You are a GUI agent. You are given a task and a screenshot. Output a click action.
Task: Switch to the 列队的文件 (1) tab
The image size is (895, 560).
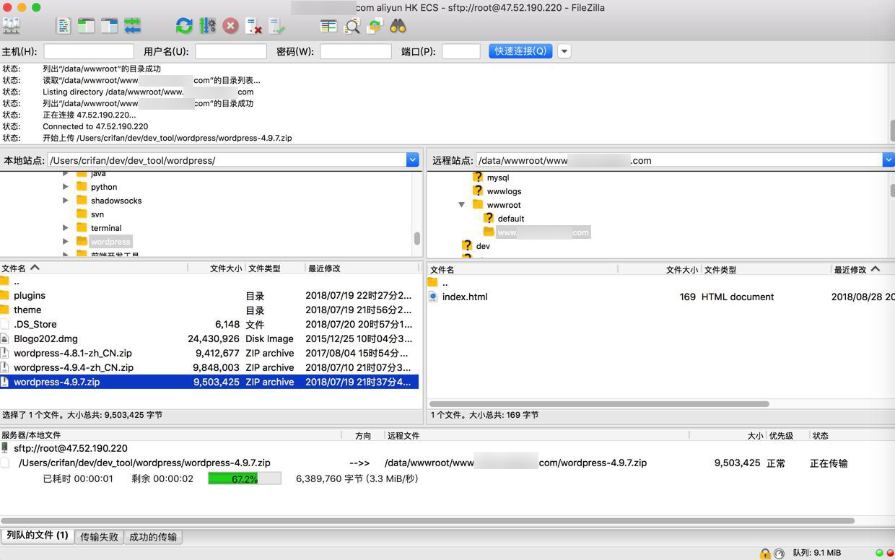click(x=38, y=535)
